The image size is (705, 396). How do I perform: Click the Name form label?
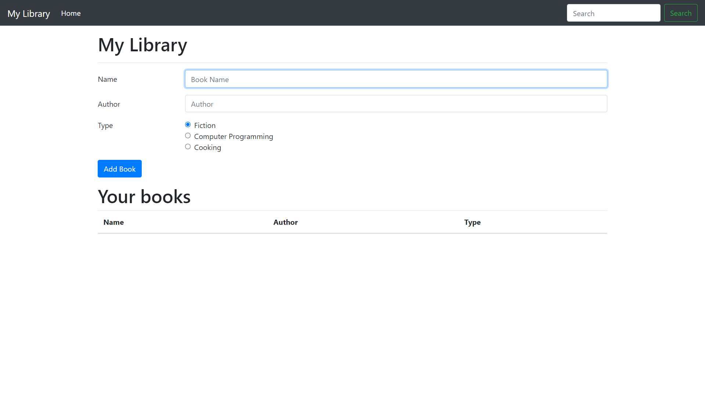(x=107, y=79)
